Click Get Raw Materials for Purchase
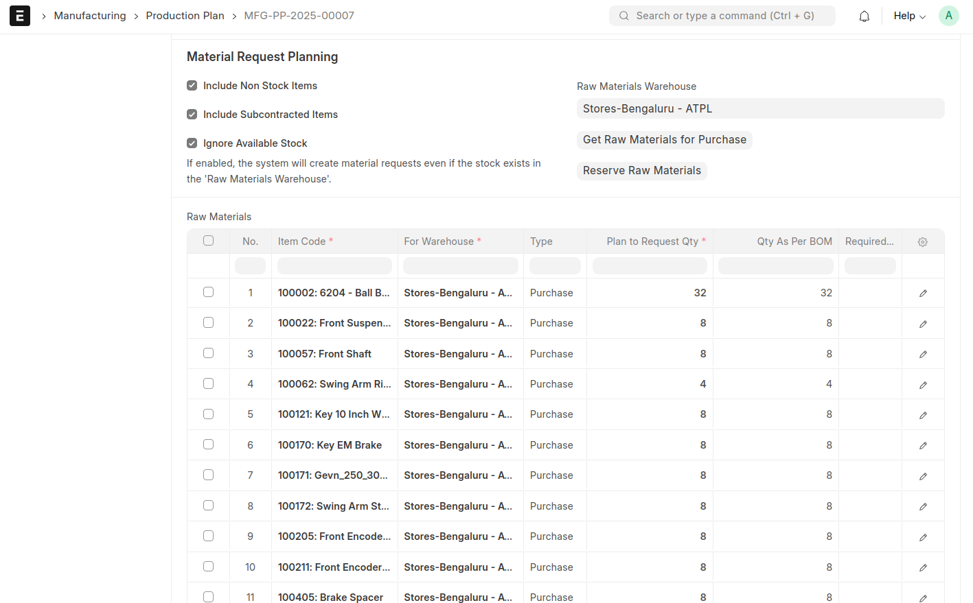Image resolution: width=973 pixels, height=603 pixels. click(664, 140)
